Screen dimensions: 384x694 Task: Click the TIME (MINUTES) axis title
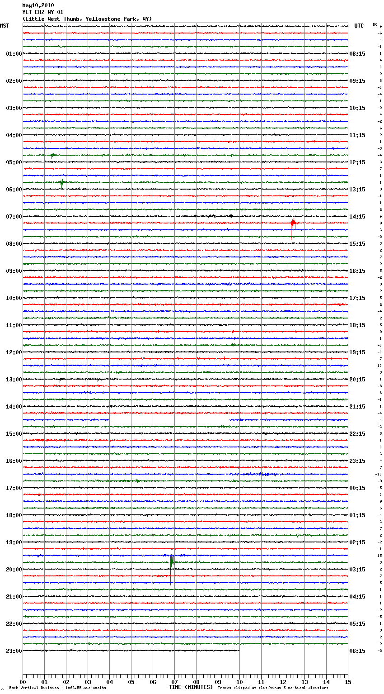[191, 687]
